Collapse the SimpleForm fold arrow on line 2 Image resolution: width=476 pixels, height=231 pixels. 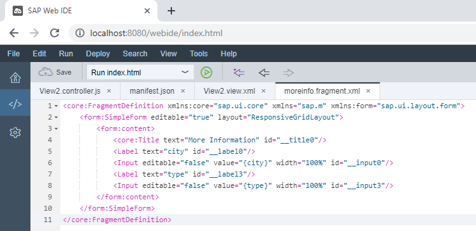(x=56, y=118)
